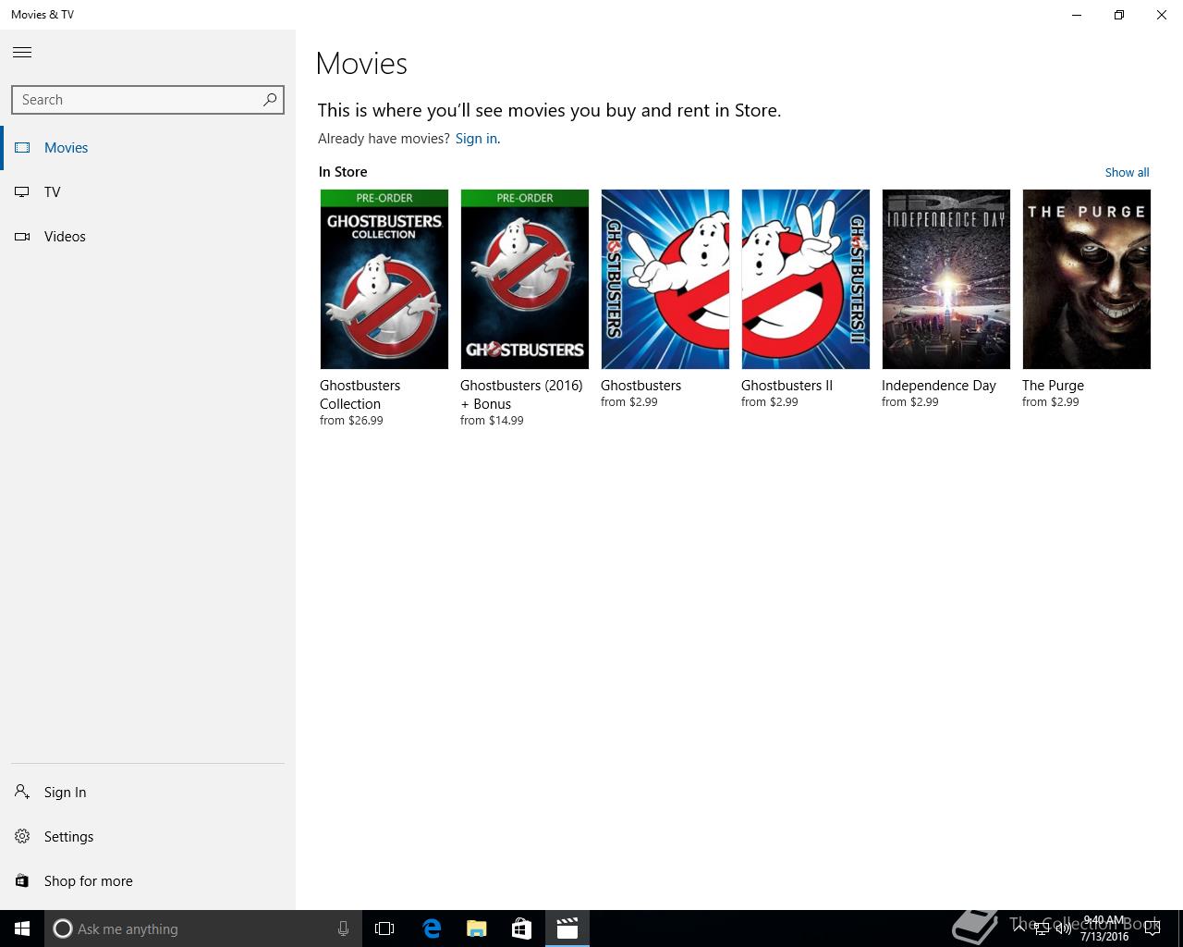This screenshot has width=1183, height=947.
Task: Switch to the TV section
Action: coord(148,192)
